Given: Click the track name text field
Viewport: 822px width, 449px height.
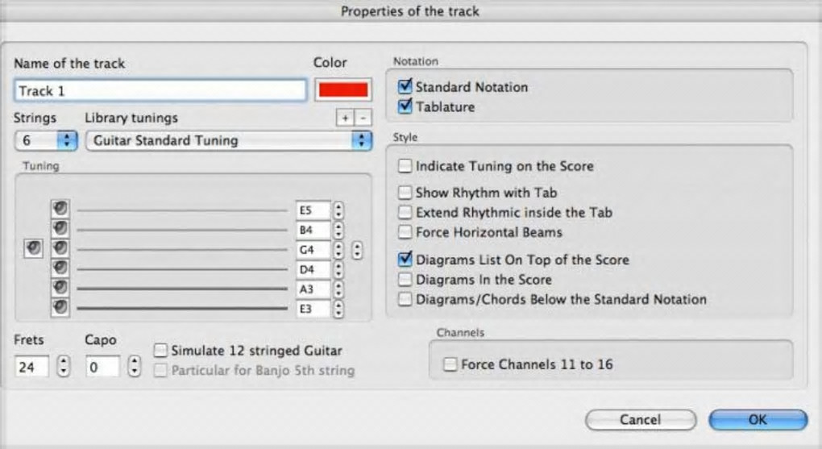Looking at the screenshot, I should (160, 90).
